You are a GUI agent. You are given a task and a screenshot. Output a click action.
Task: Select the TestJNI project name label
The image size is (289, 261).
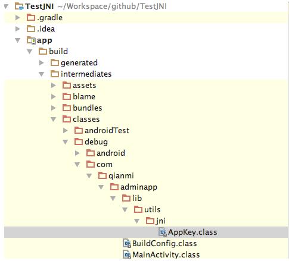[x=39, y=7]
